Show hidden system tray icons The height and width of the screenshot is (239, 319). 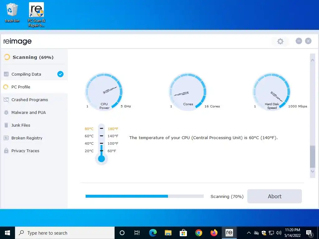tap(249, 233)
